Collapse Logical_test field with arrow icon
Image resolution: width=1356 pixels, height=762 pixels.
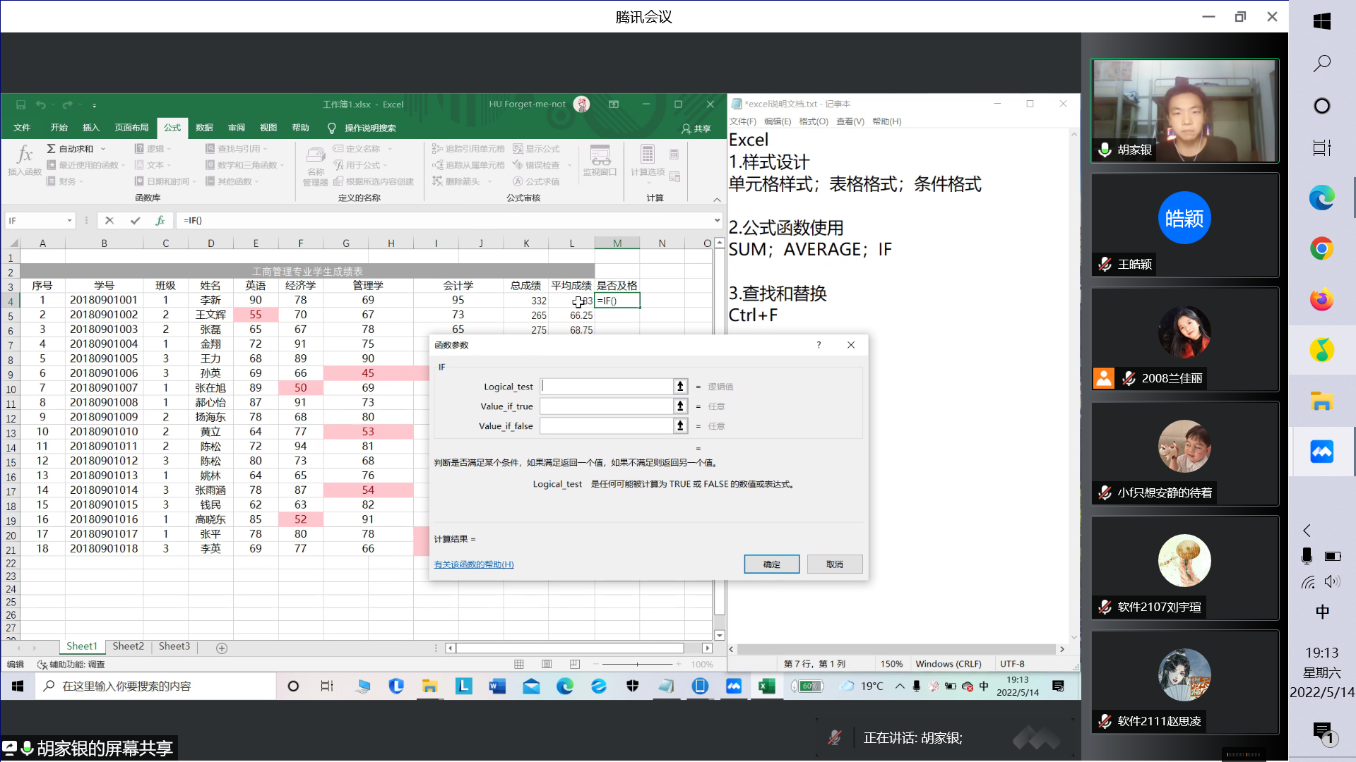[x=680, y=387]
